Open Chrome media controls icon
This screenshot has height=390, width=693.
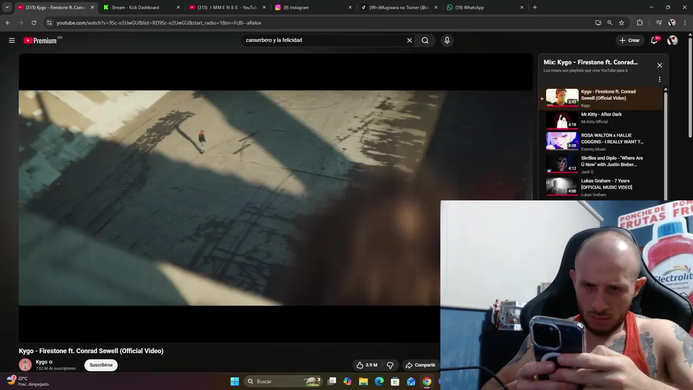[x=659, y=23]
